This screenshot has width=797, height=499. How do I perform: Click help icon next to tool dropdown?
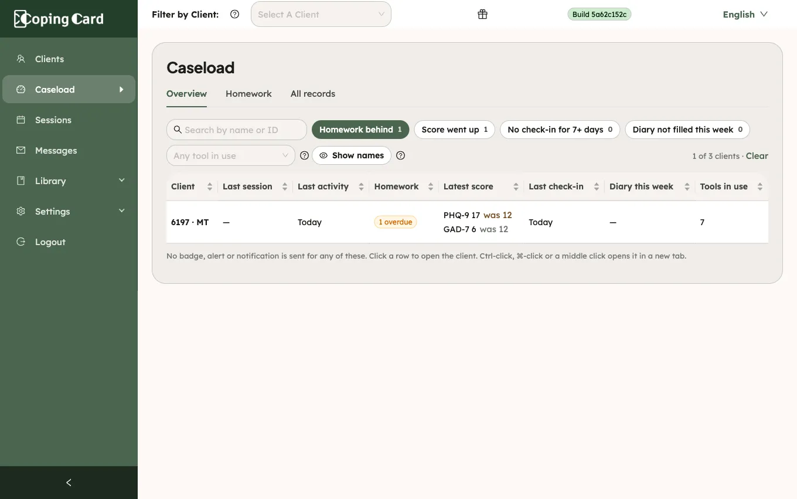[305, 155]
